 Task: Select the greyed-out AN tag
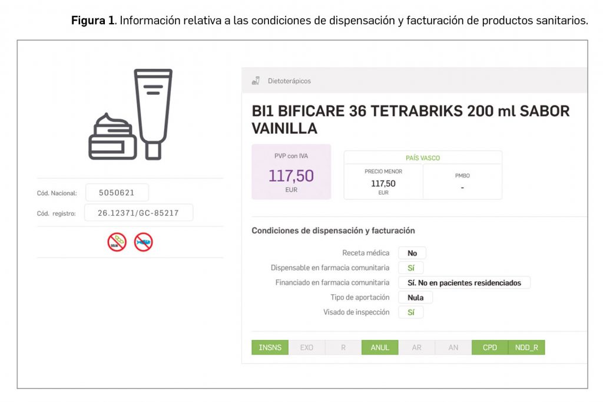(x=453, y=348)
